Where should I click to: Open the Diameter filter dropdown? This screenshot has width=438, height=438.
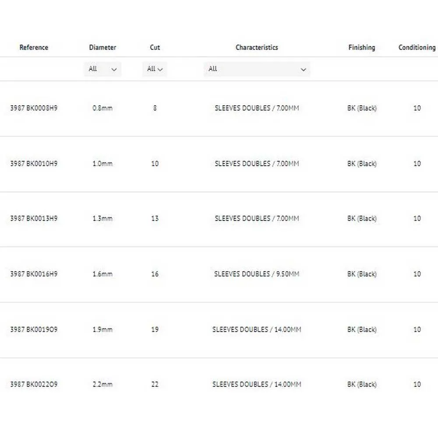tap(102, 69)
